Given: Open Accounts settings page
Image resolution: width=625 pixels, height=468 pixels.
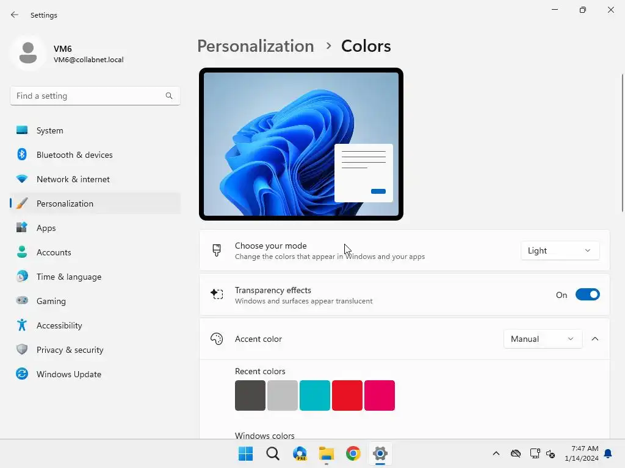Looking at the screenshot, I should (x=95, y=252).
